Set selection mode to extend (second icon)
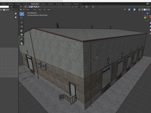The height and width of the screenshot is (113, 151). tap(32, 7)
